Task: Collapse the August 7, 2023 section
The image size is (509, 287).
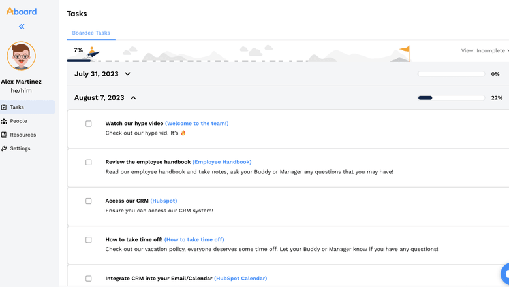Action: tap(133, 98)
